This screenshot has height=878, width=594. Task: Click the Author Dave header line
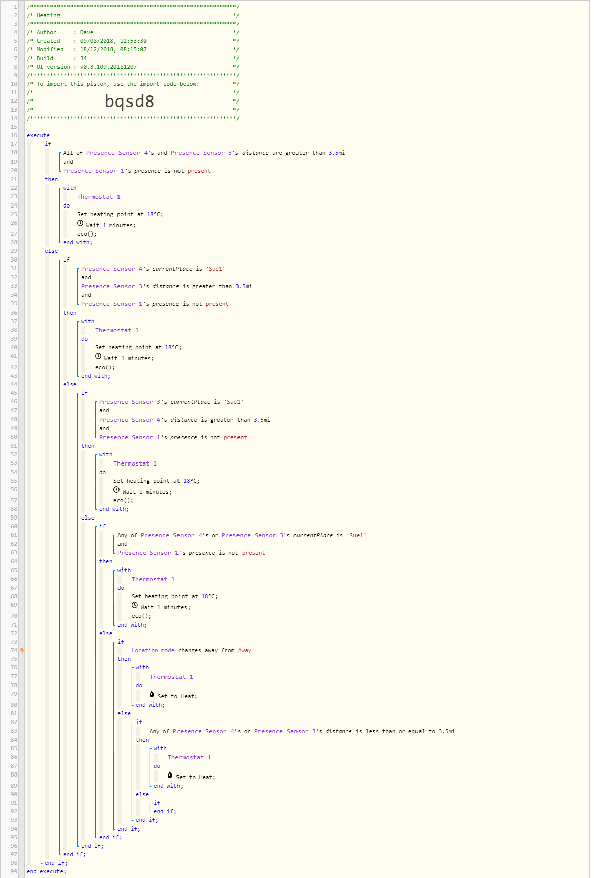(x=133, y=32)
